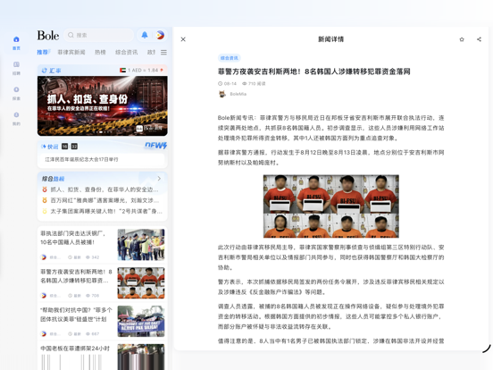Select the 综合资讯 tab
Image resolution: width=493 pixels, height=370 pixels.
coord(127,52)
